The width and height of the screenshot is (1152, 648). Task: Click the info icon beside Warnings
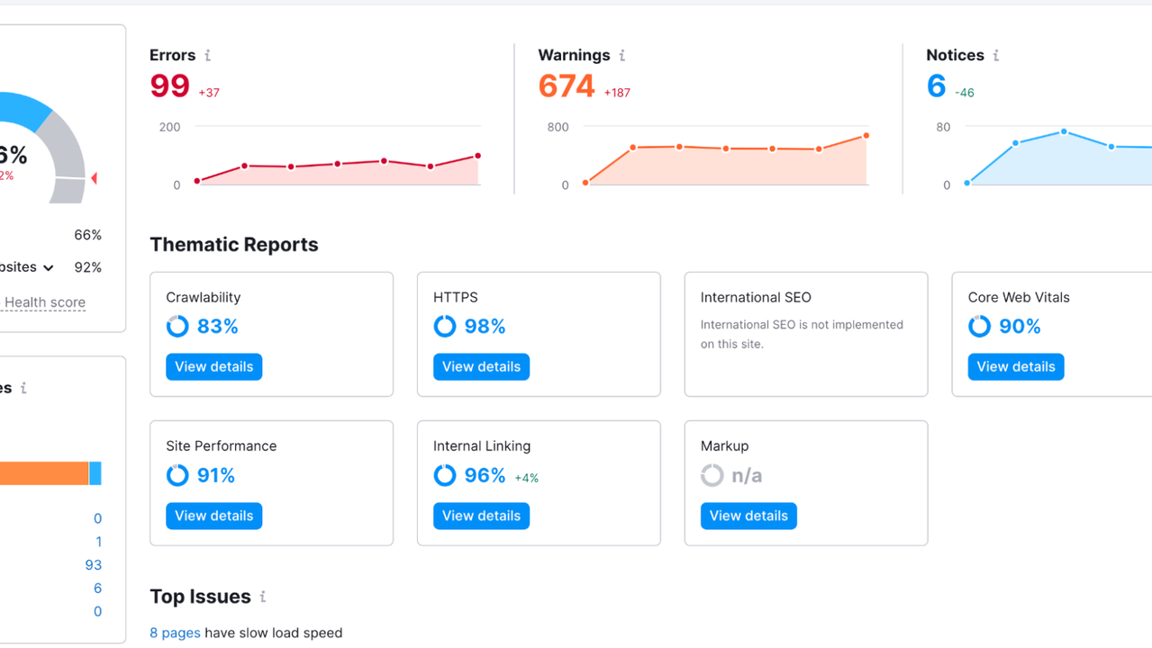point(622,56)
